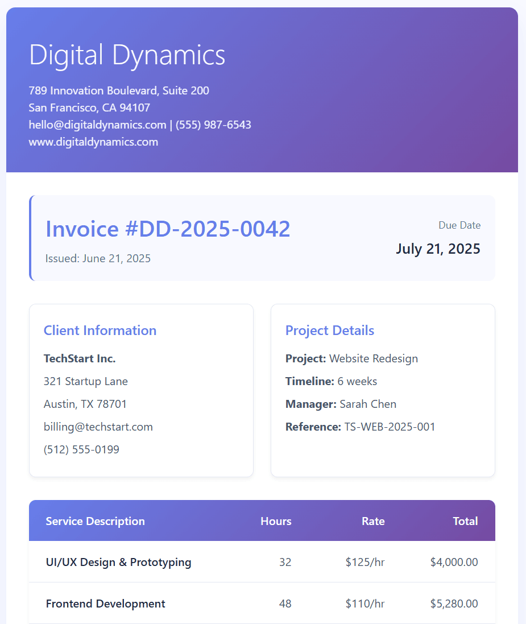
Task: Click the Reference: TS-WEB-2025-001 line
Action: pos(361,427)
